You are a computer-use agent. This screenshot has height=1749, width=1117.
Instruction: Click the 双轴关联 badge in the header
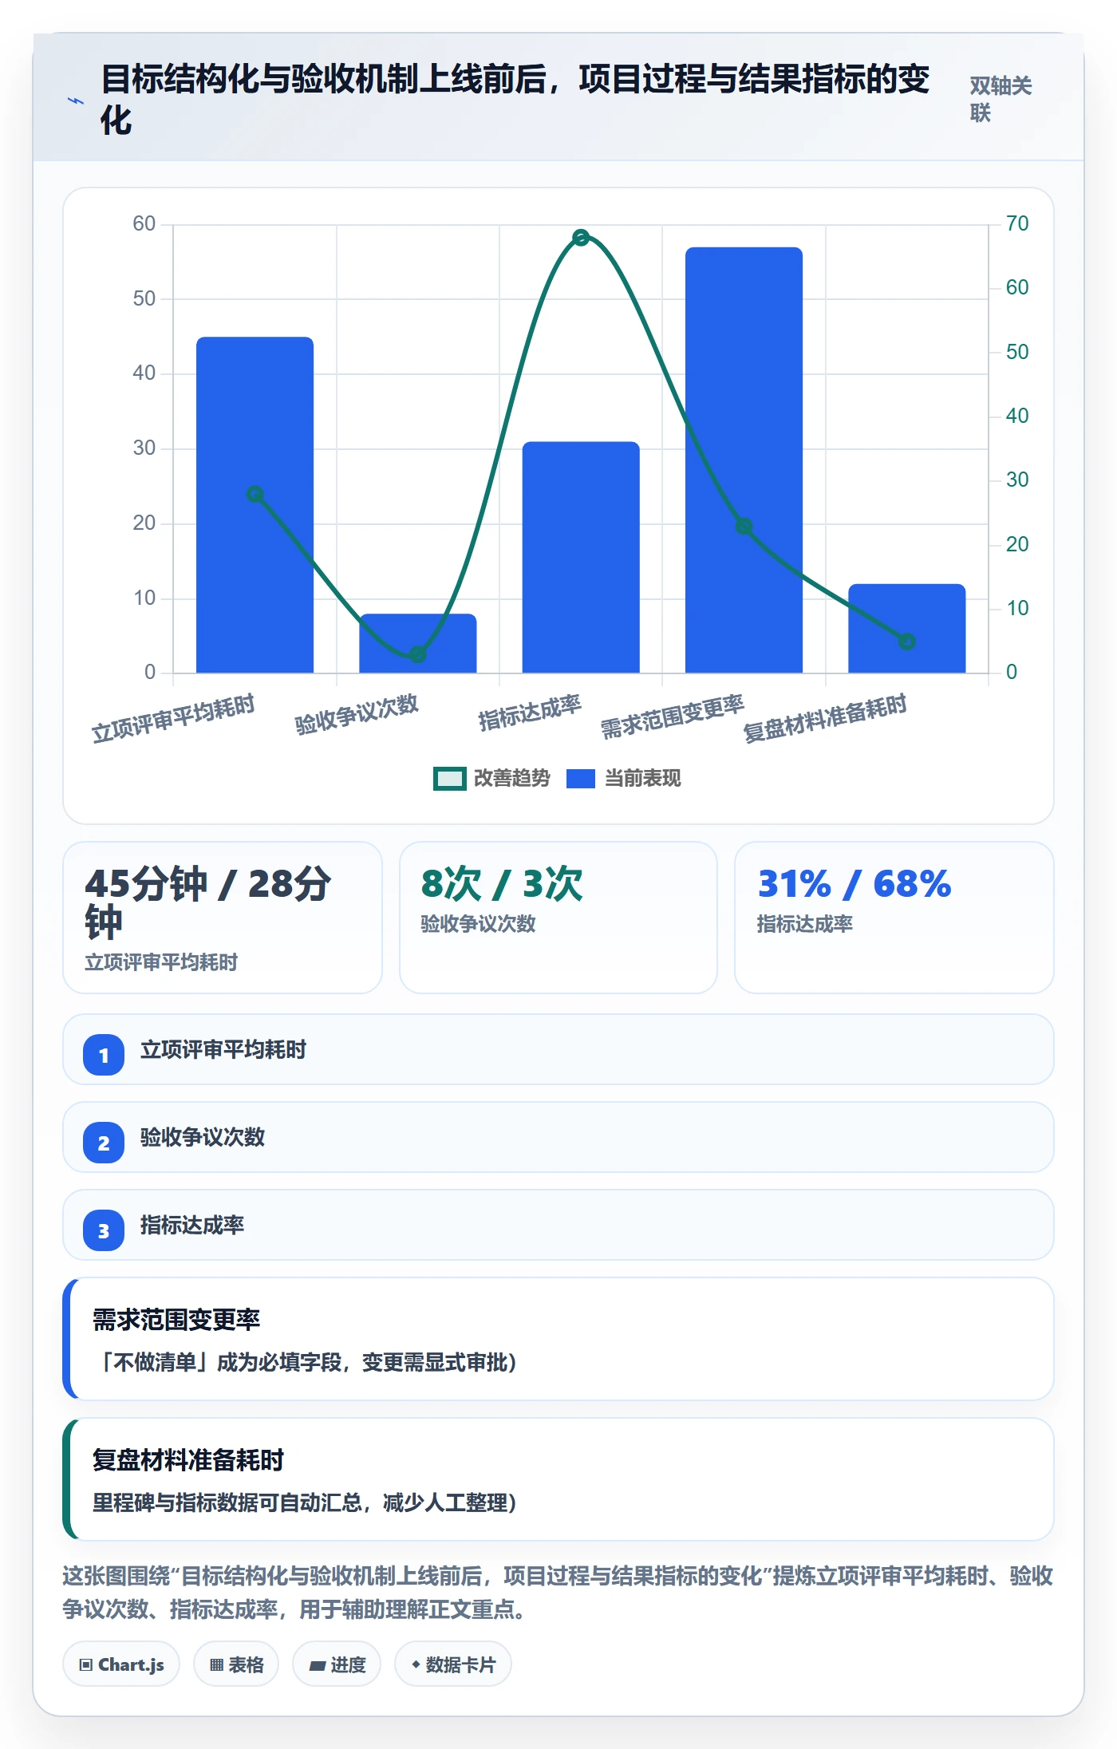coord(1001,99)
